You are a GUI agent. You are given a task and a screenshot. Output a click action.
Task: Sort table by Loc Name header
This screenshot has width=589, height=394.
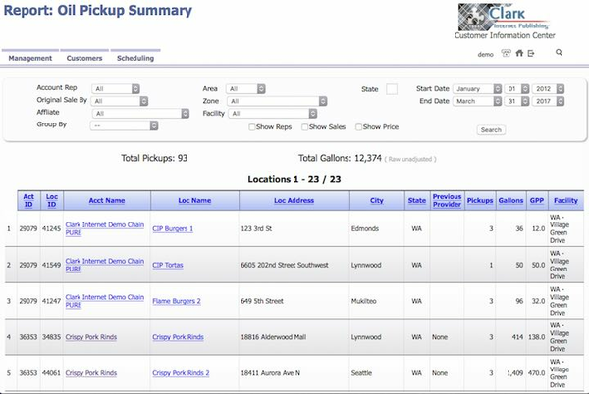[x=194, y=201]
